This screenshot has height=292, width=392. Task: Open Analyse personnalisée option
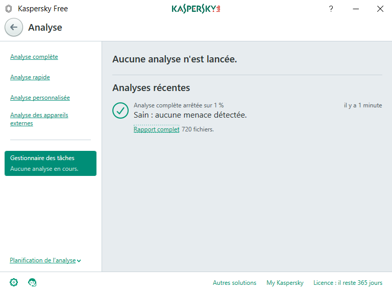(40, 98)
